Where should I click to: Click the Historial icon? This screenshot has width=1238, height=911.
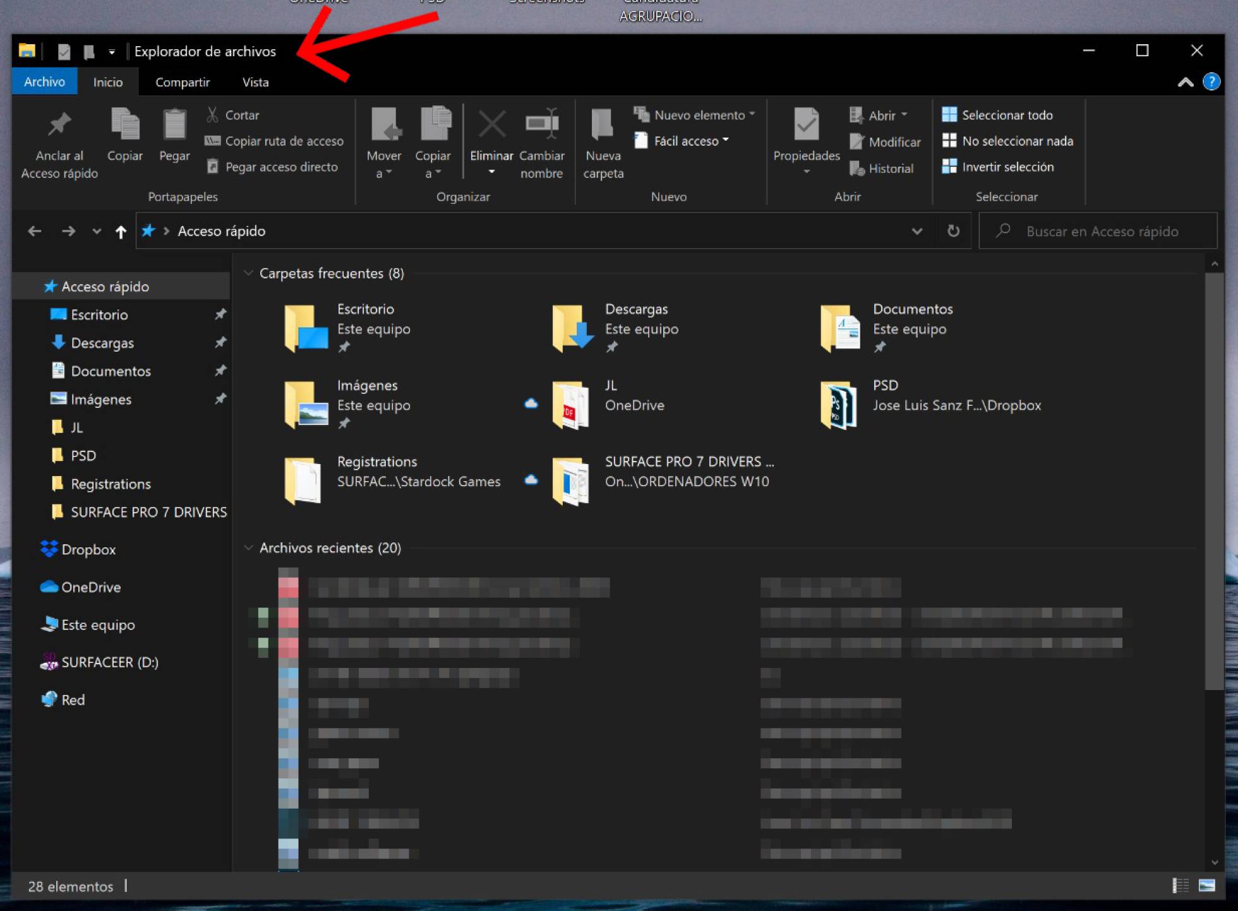[x=858, y=168]
